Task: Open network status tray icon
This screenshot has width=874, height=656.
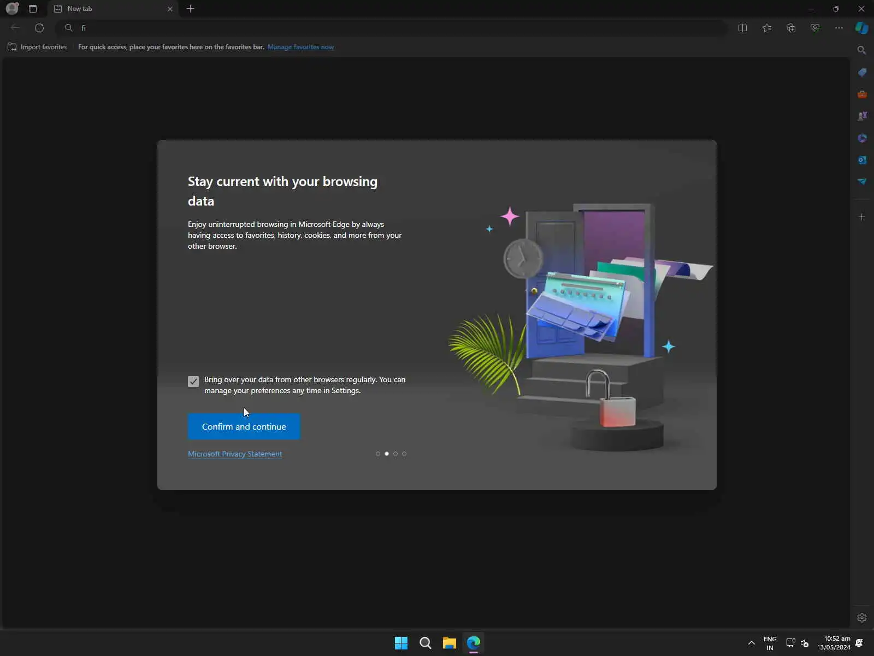Action: pyautogui.click(x=790, y=643)
